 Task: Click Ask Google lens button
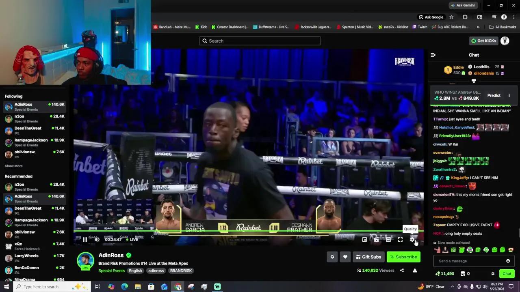(x=431, y=17)
